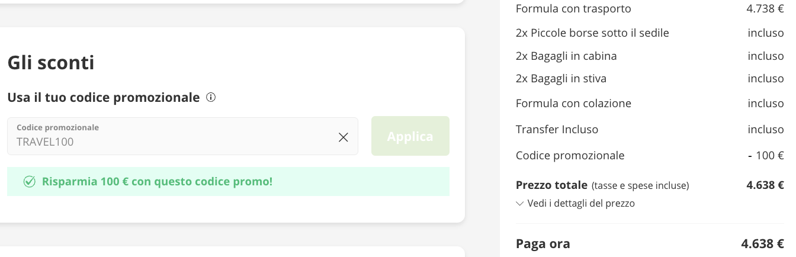Viewport: 796px width, 257px height.
Task: Click the 2x Bagagli in cabina item
Action: 566,56
